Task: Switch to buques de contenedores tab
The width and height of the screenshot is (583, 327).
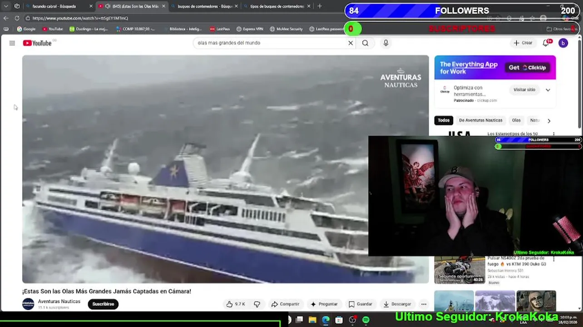Action: [x=205, y=6]
